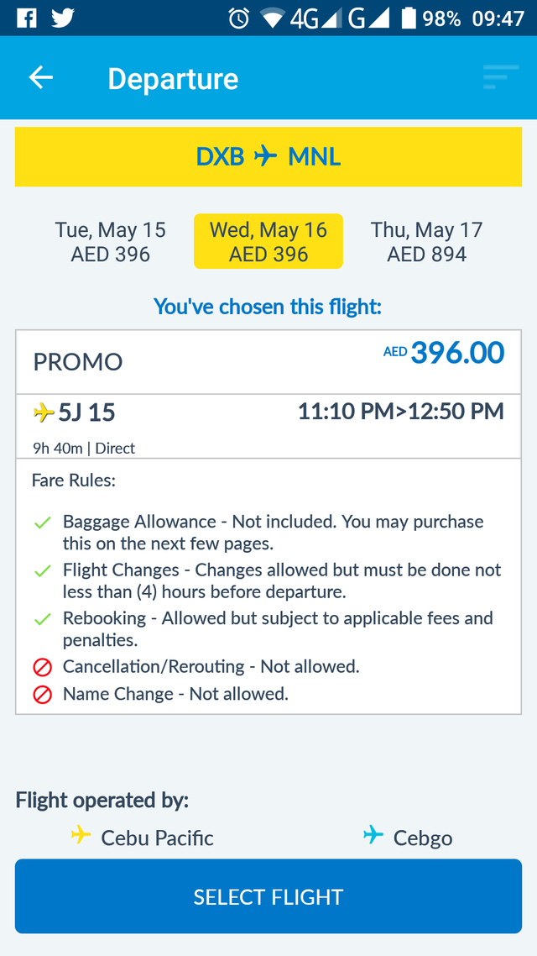
Task: Open Twitter notification in status bar
Action: click(63, 18)
